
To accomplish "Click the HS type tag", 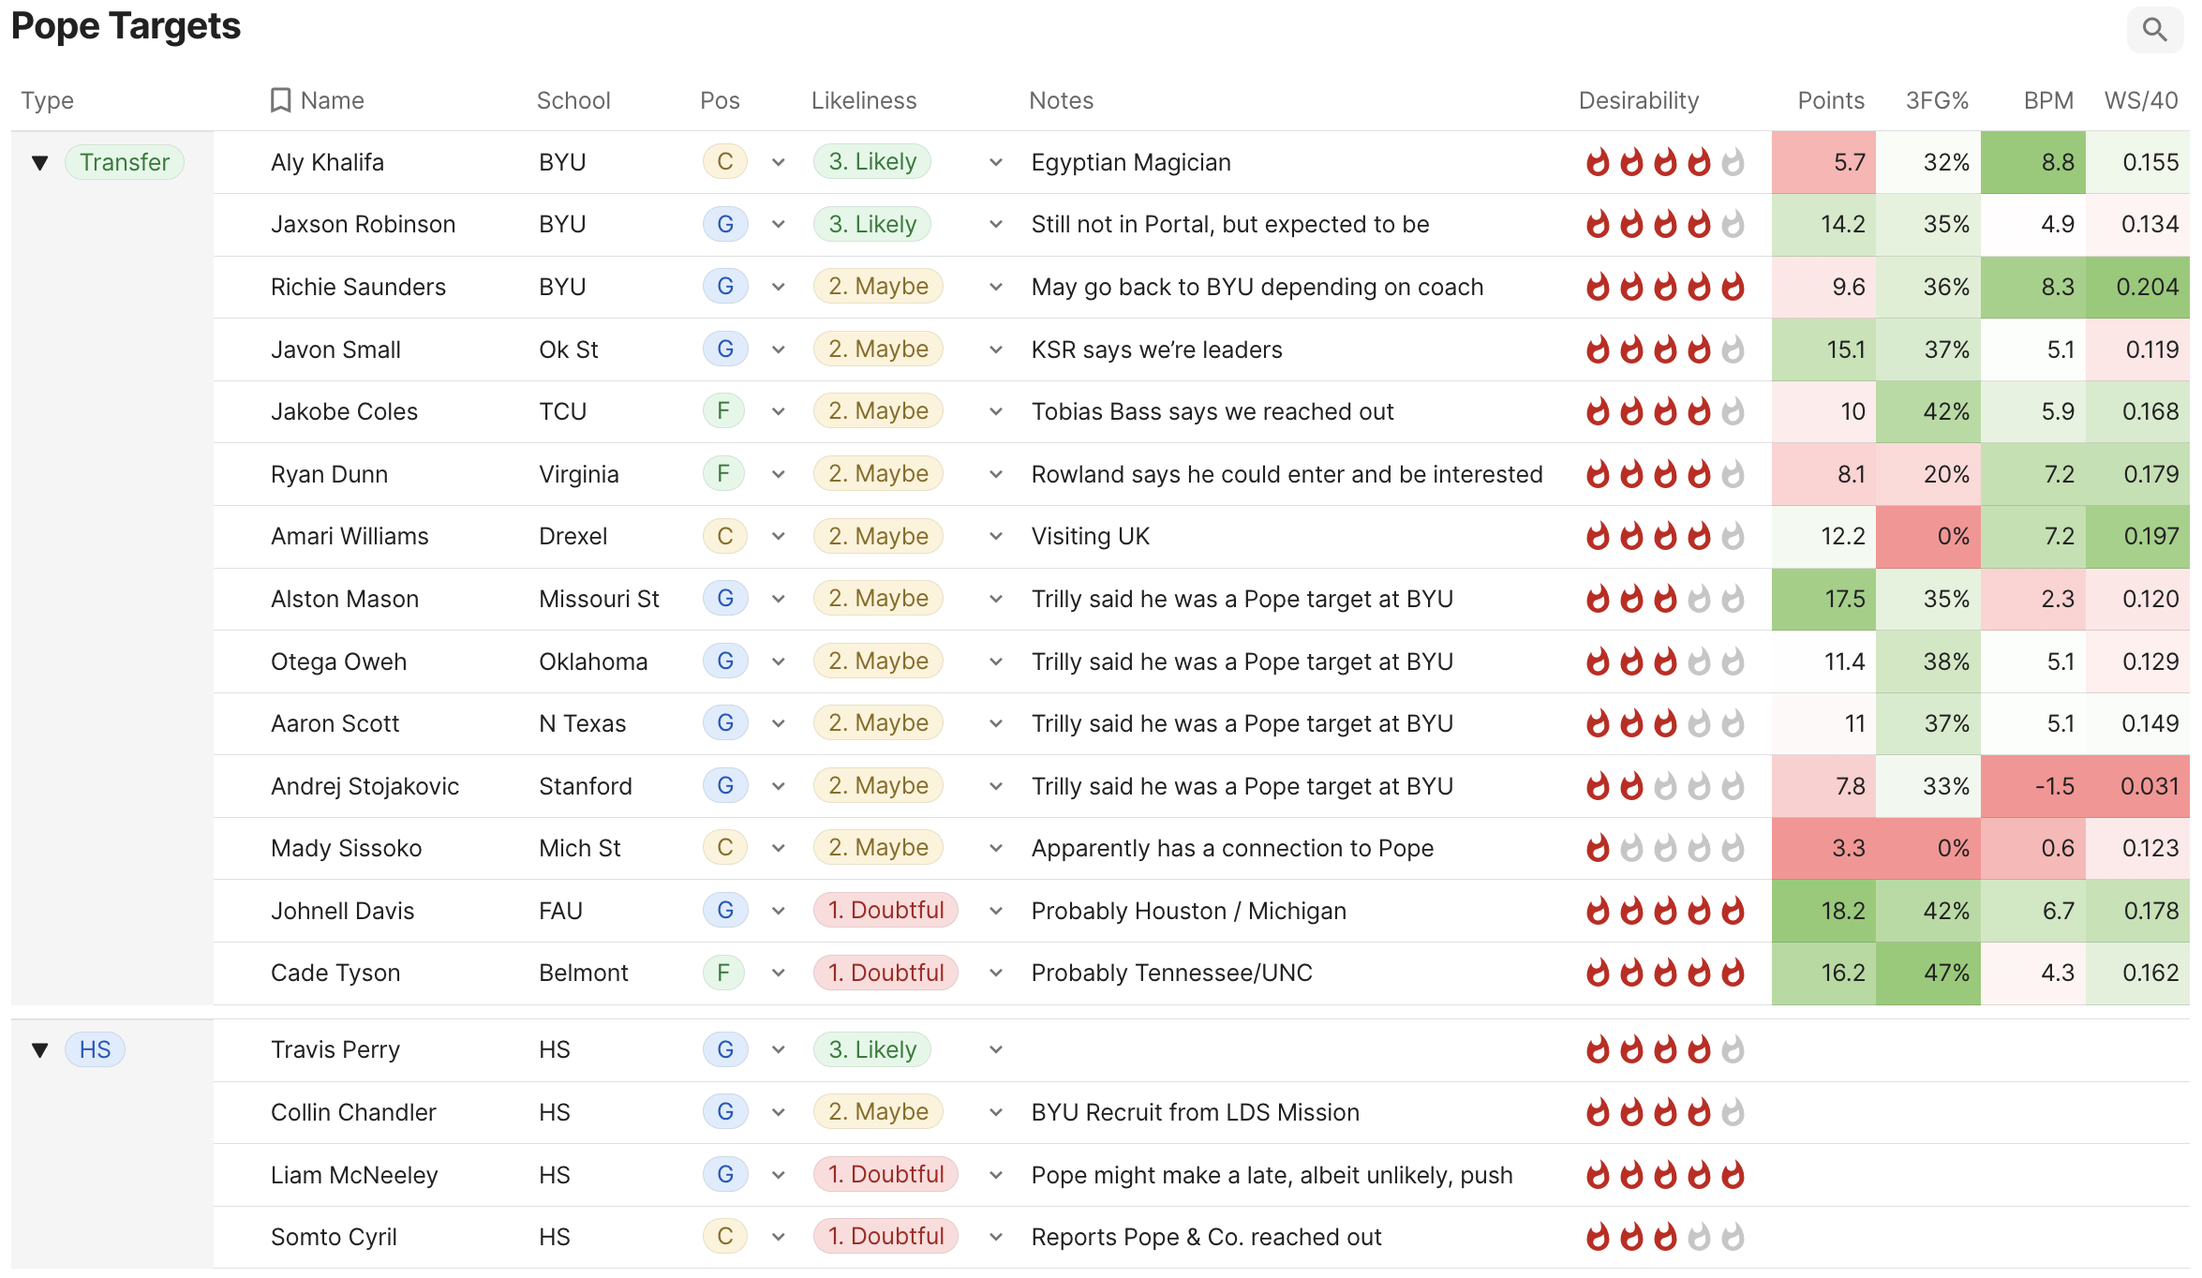I will (95, 1049).
